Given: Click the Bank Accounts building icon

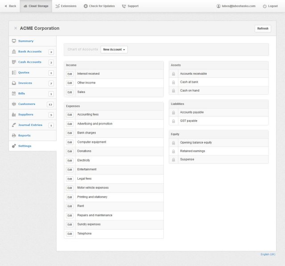Looking at the screenshot, I should [14, 52].
